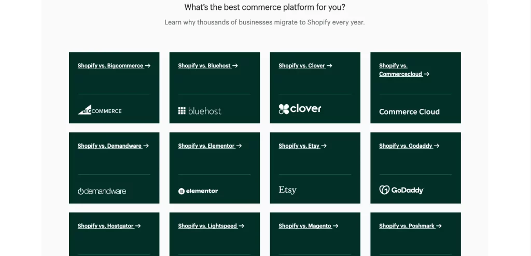Open the Shopify vs. Bigcommerce link

114,66
